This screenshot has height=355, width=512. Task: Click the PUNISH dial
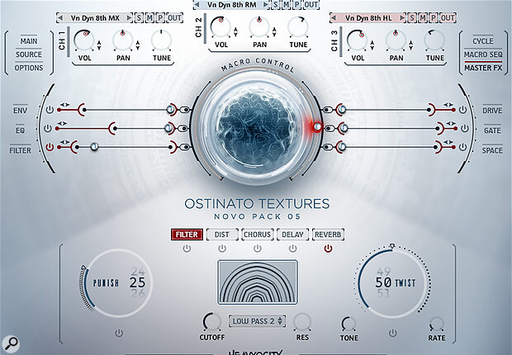click(x=117, y=283)
